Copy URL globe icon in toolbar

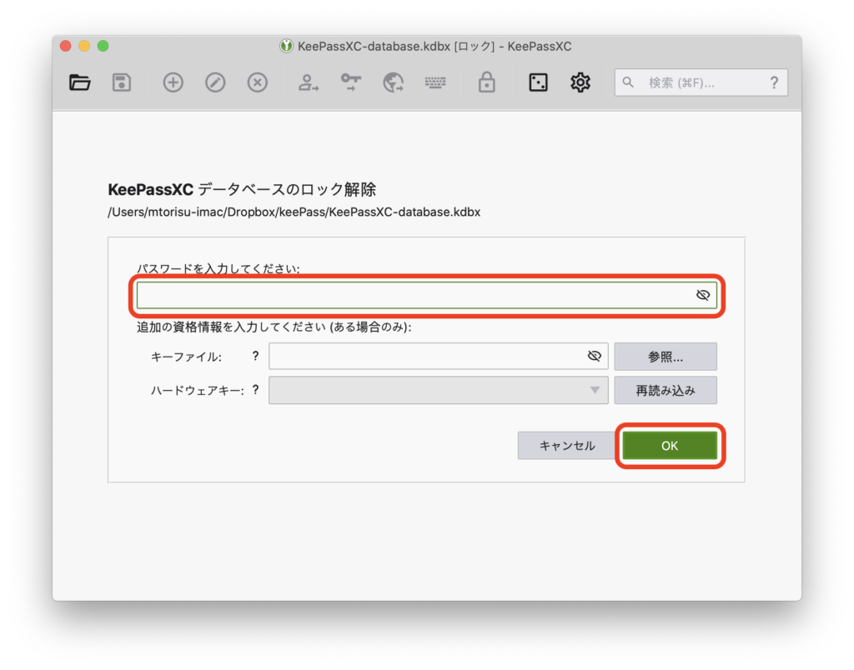click(x=393, y=82)
